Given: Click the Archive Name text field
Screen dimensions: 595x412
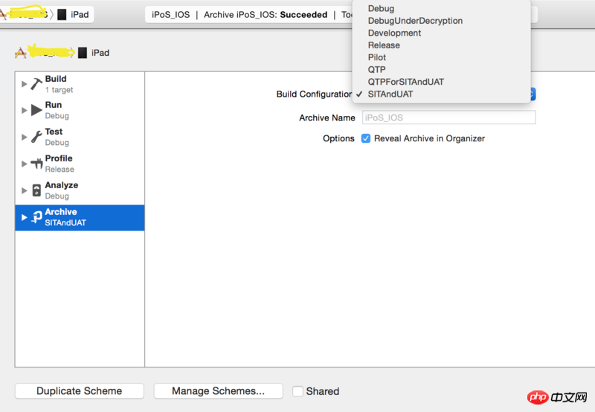Looking at the screenshot, I should point(449,118).
